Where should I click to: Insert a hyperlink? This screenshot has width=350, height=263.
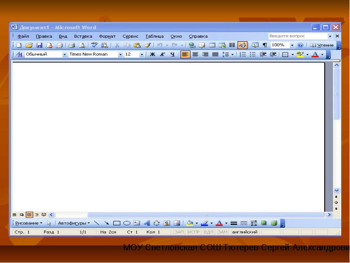click(x=192, y=46)
